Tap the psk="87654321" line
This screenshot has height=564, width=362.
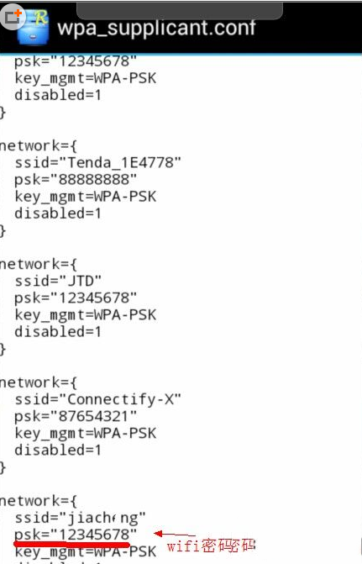76,416
